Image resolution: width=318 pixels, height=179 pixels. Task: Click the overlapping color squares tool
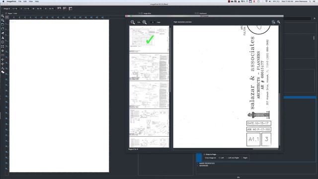pos(2,72)
